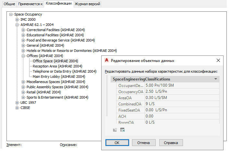Edit the ACH value 0.00
This screenshot has height=158, width=230.
182,116
